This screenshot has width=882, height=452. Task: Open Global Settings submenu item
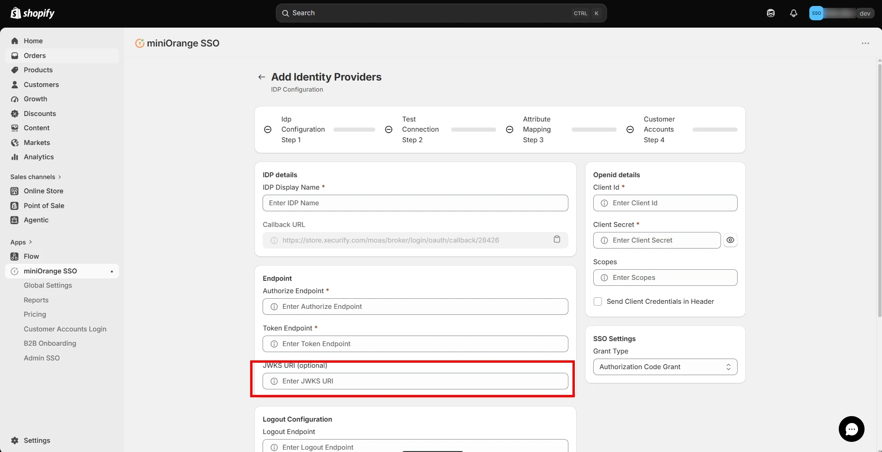tap(48, 285)
